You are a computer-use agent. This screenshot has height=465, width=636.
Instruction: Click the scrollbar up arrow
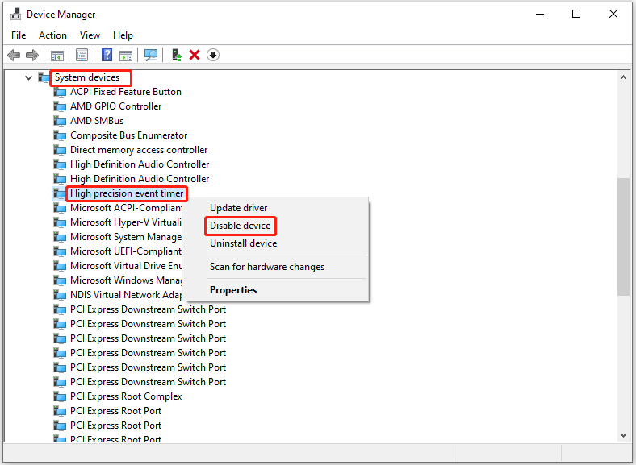tap(623, 78)
